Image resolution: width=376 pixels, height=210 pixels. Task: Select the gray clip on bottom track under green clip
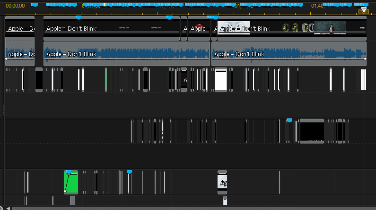(x=72, y=201)
